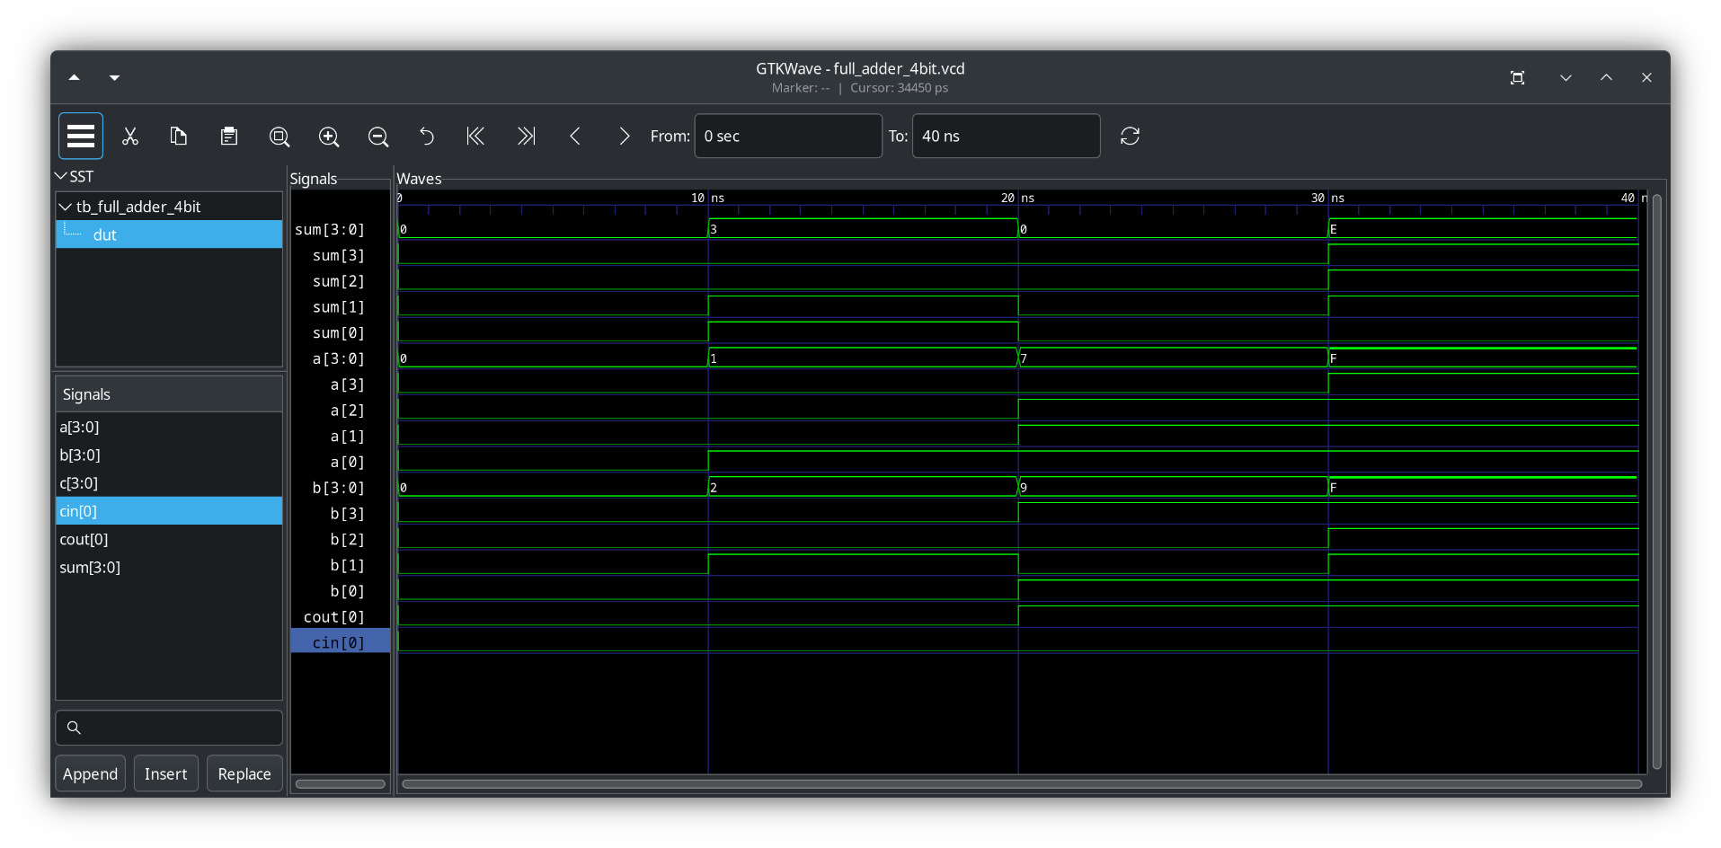Select sum[3] trace name
The image size is (1721, 848).
tap(340, 256)
